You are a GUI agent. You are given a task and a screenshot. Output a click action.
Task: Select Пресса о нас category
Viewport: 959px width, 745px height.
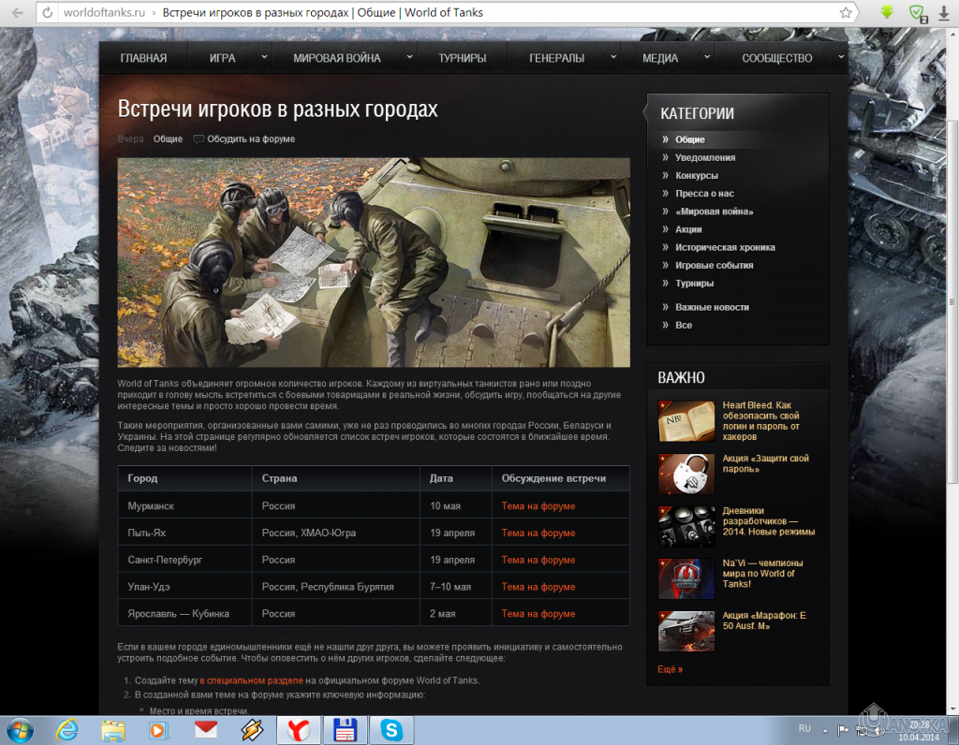(704, 194)
